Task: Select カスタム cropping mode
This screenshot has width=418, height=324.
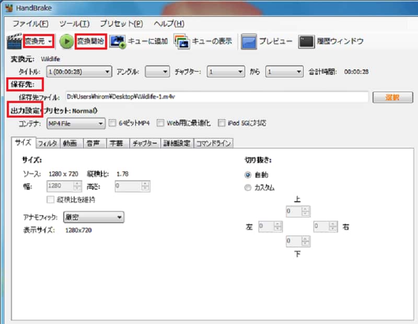Action: pyautogui.click(x=248, y=187)
